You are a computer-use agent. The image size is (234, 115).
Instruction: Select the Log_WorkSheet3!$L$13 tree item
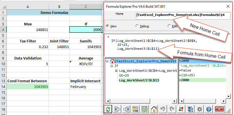139,80
